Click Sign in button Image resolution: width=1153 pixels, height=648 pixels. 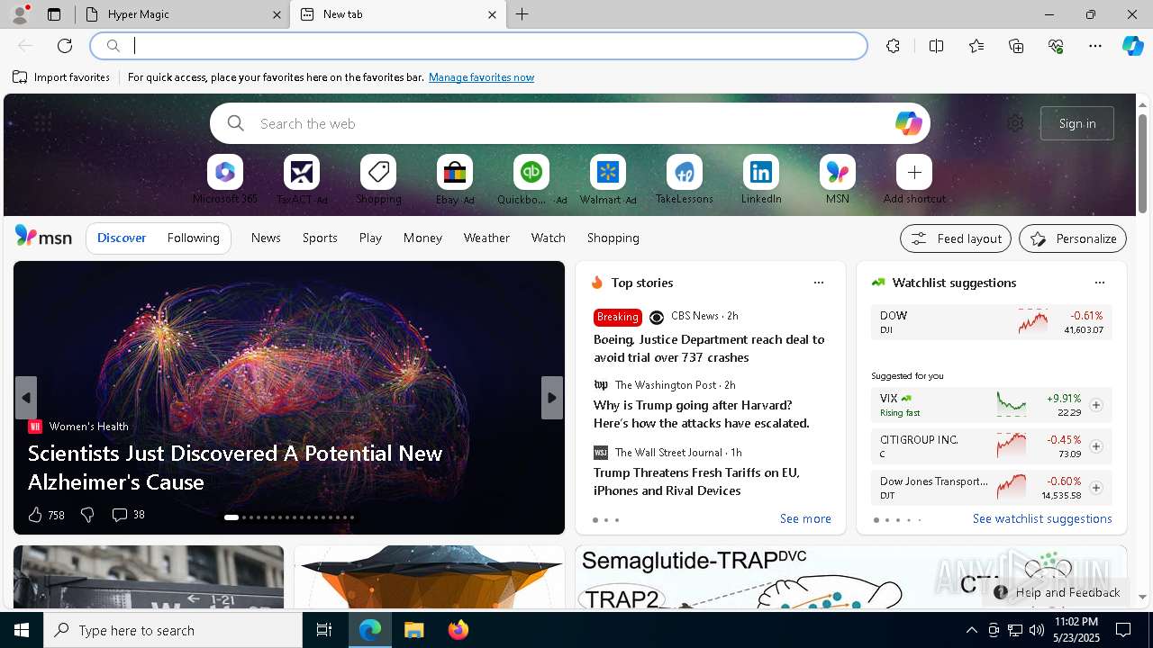coord(1077,123)
